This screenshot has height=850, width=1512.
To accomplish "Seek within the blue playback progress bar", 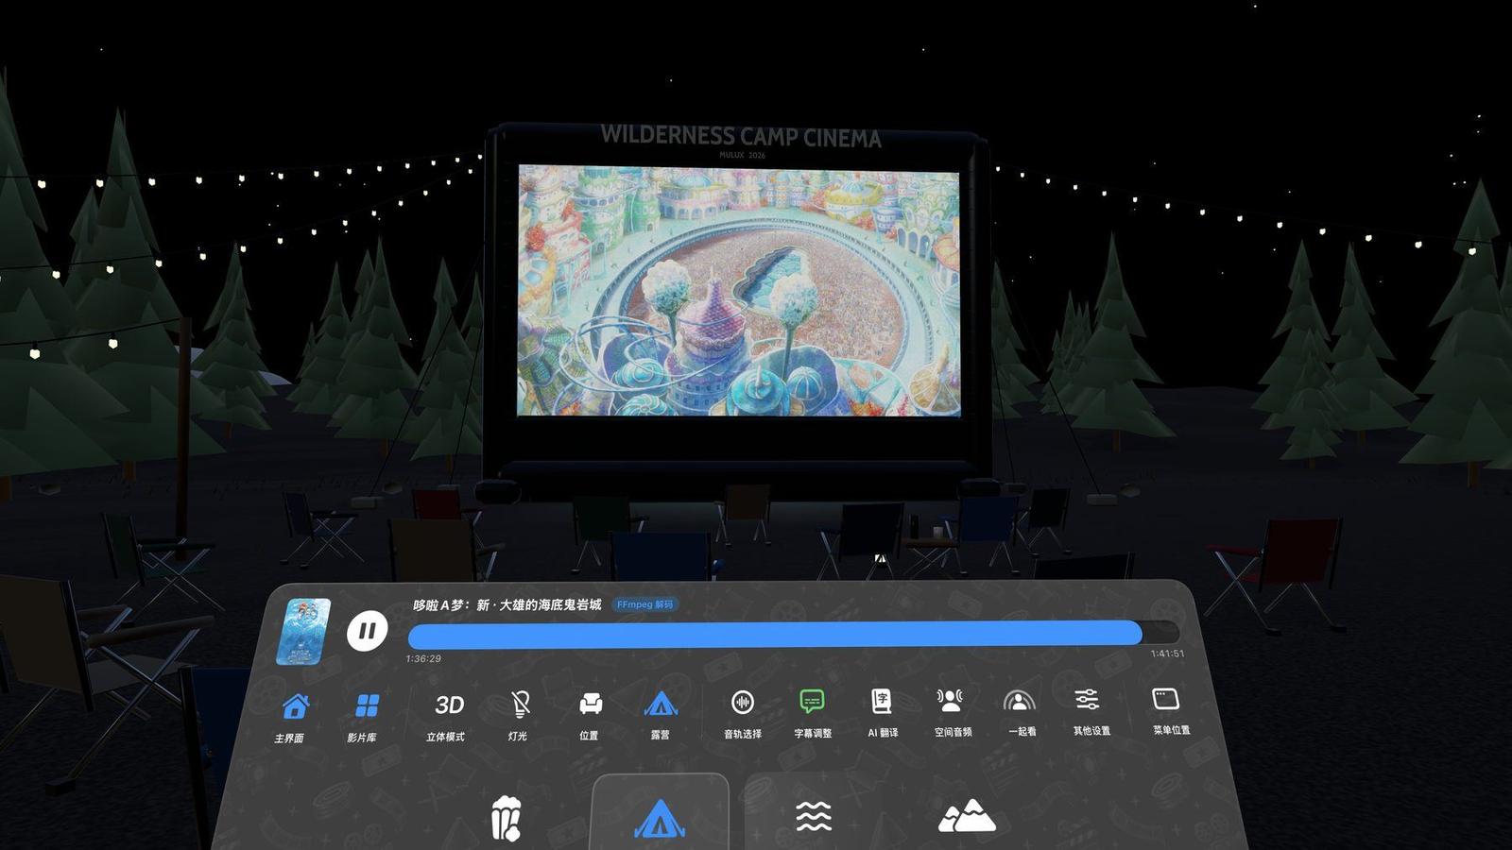I will [793, 633].
